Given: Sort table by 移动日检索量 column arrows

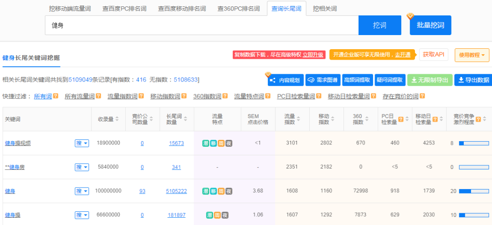Looking at the screenshot, I should tap(441, 119).
